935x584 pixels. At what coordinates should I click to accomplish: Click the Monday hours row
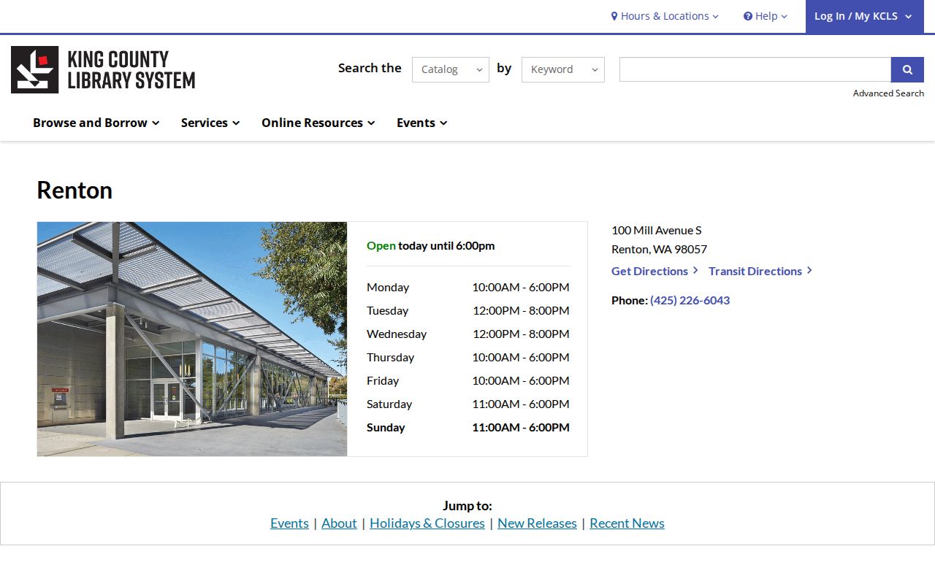(x=468, y=287)
